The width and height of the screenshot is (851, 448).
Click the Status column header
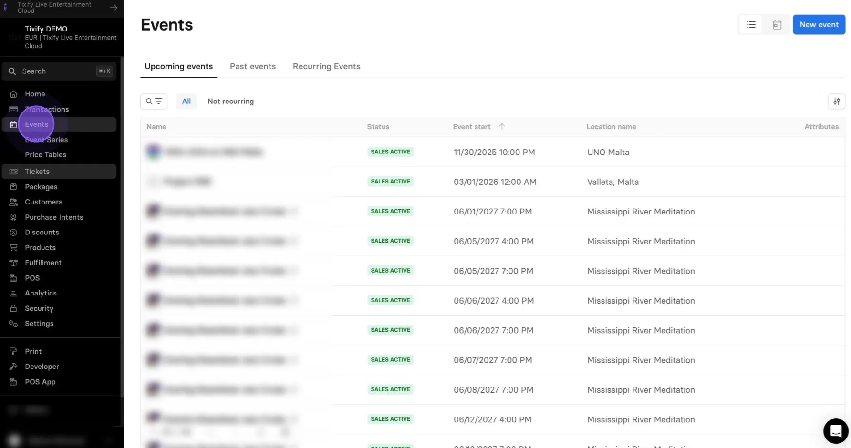tap(378, 127)
